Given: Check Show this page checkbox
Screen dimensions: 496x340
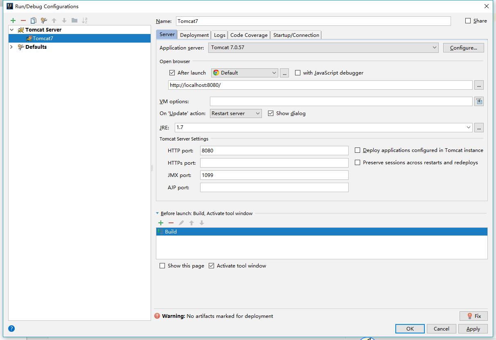Looking at the screenshot, I should point(162,266).
